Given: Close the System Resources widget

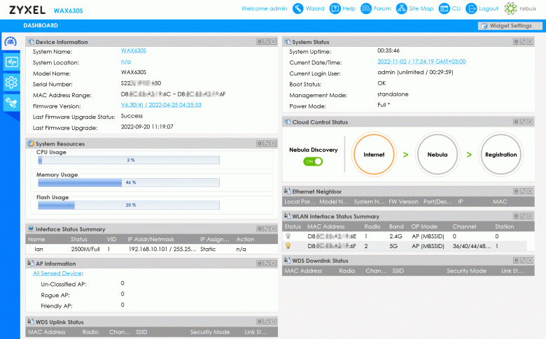Looking at the screenshot, I should 273,143.
